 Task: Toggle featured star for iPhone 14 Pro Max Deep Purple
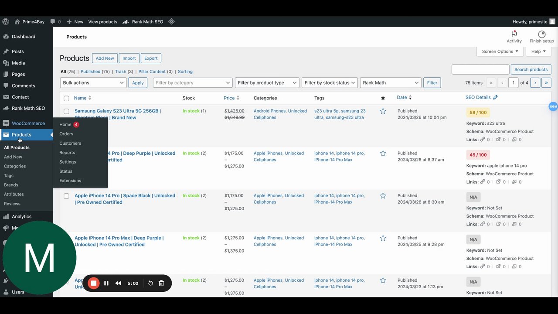click(x=383, y=238)
